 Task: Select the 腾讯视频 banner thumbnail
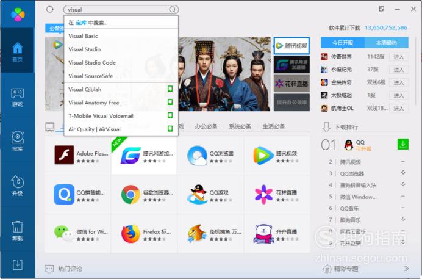point(291,46)
